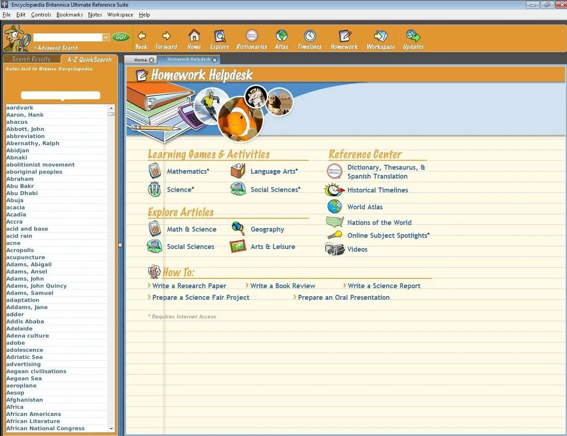Image resolution: width=567 pixels, height=436 pixels.
Task: Open Write a Book Review guide
Action: [x=283, y=286]
